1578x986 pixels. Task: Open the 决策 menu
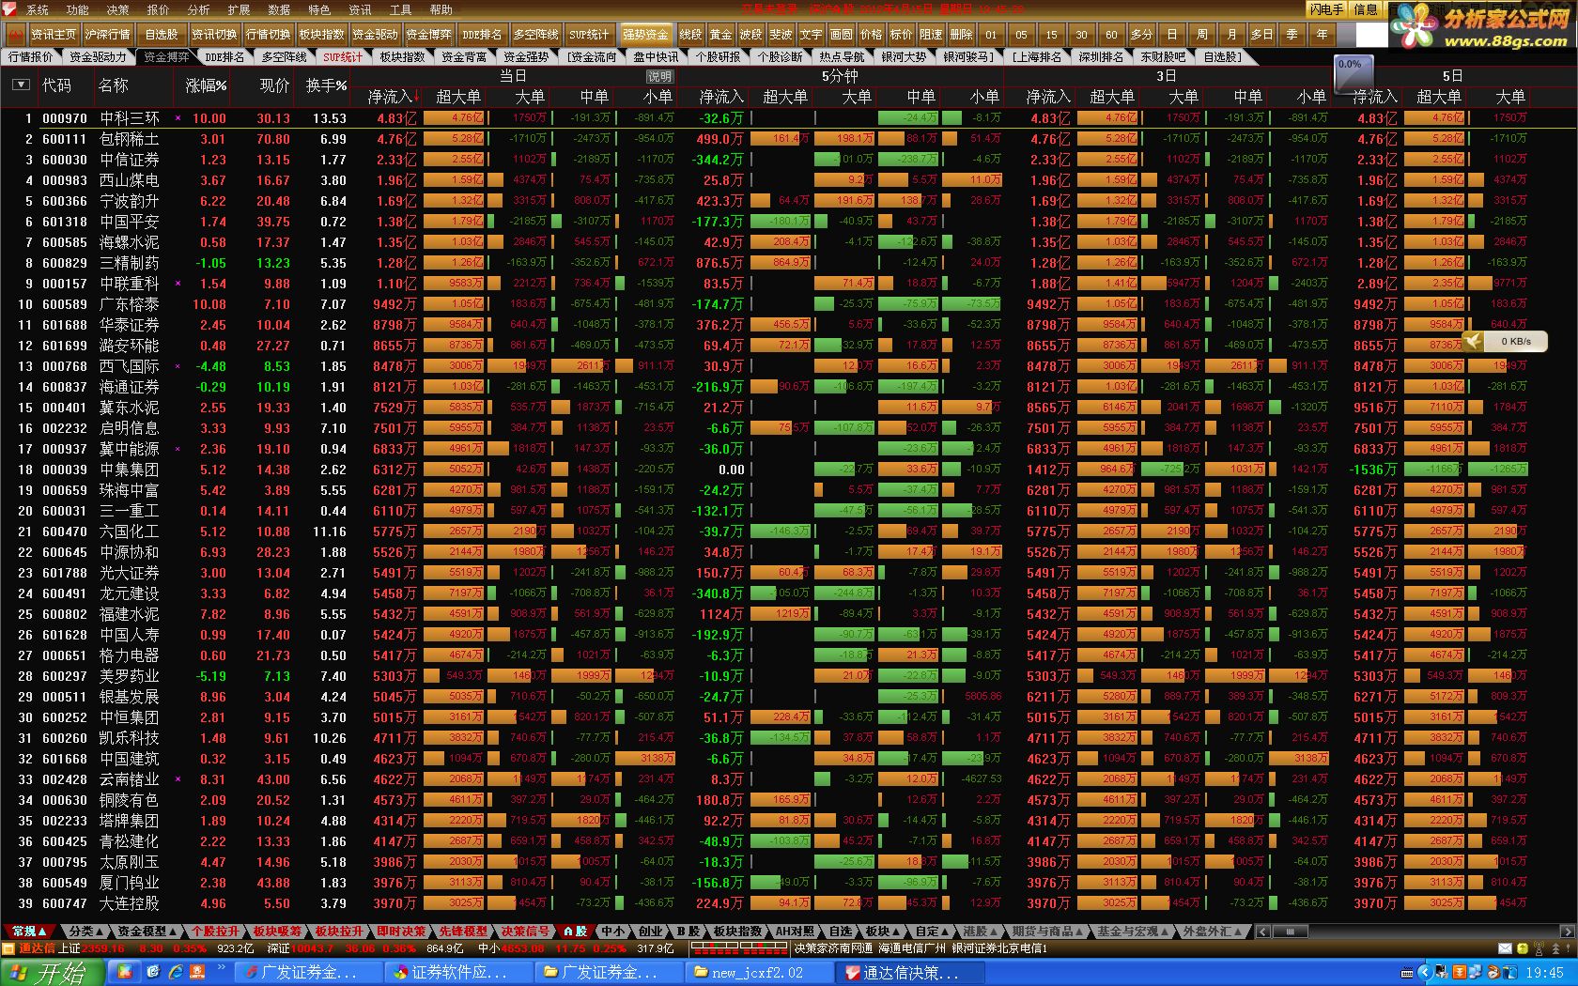[x=118, y=10]
